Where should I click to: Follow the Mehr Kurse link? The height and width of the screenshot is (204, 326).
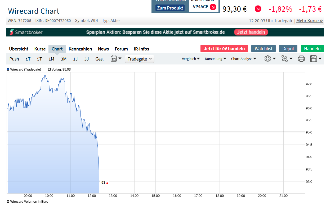click(x=309, y=21)
